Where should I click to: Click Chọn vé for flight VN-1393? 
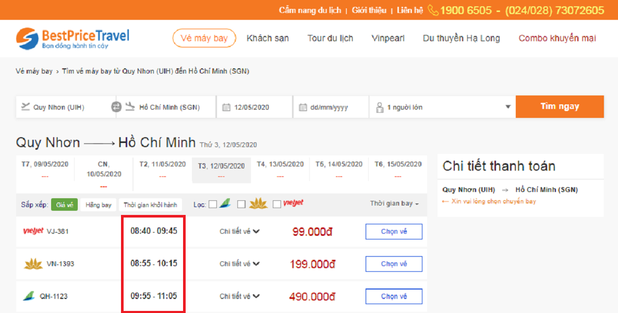click(x=394, y=264)
